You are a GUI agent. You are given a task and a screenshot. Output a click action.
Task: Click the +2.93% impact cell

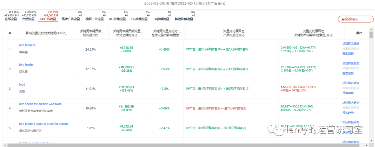(164, 69)
